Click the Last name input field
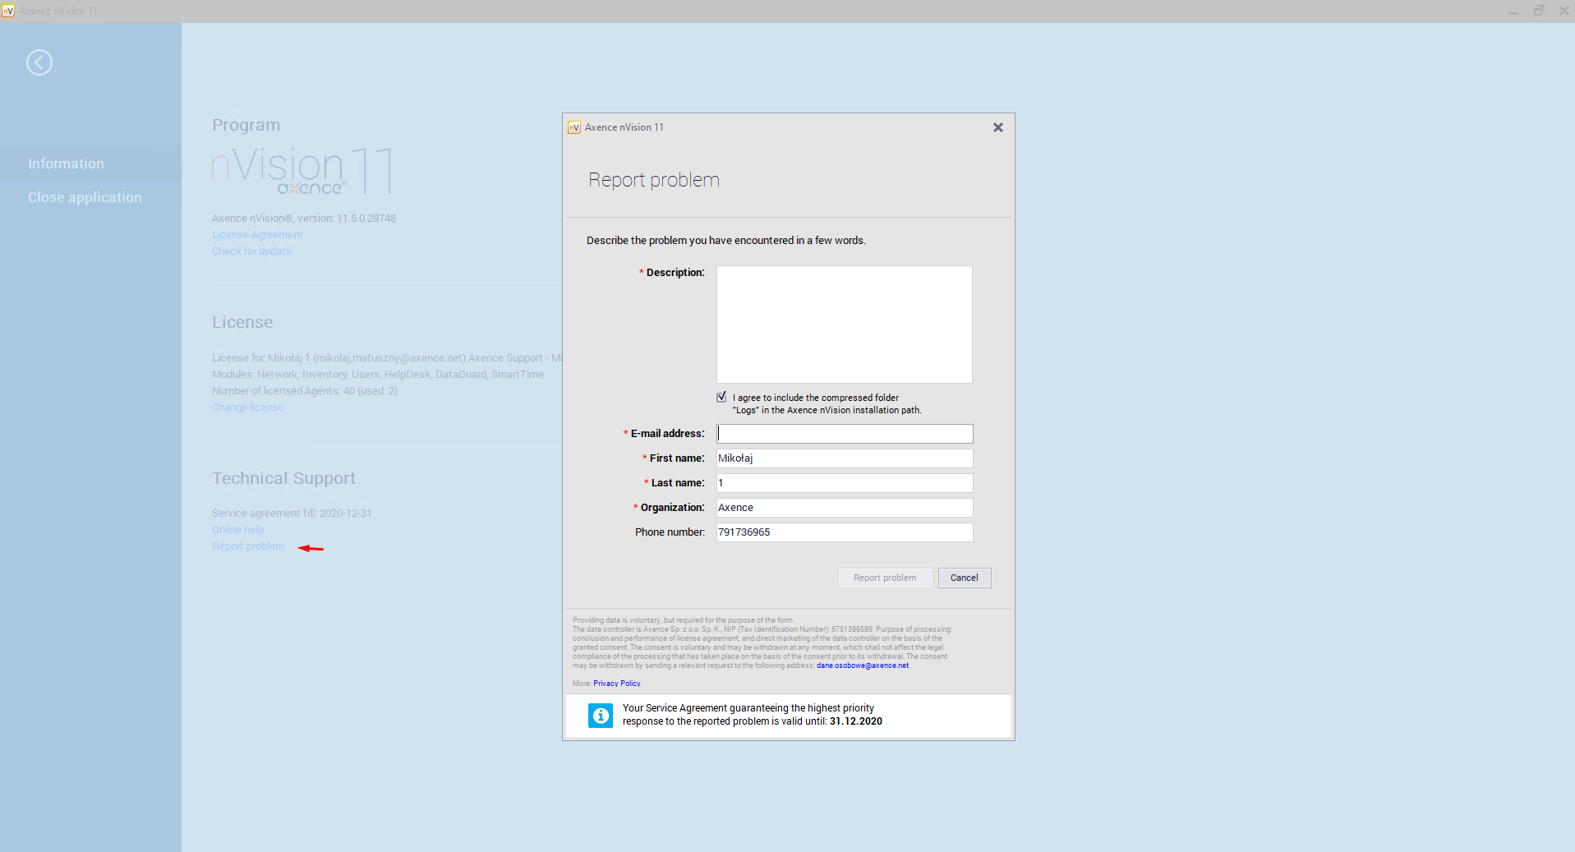The width and height of the screenshot is (1575, 852). [x=844, y=483]
